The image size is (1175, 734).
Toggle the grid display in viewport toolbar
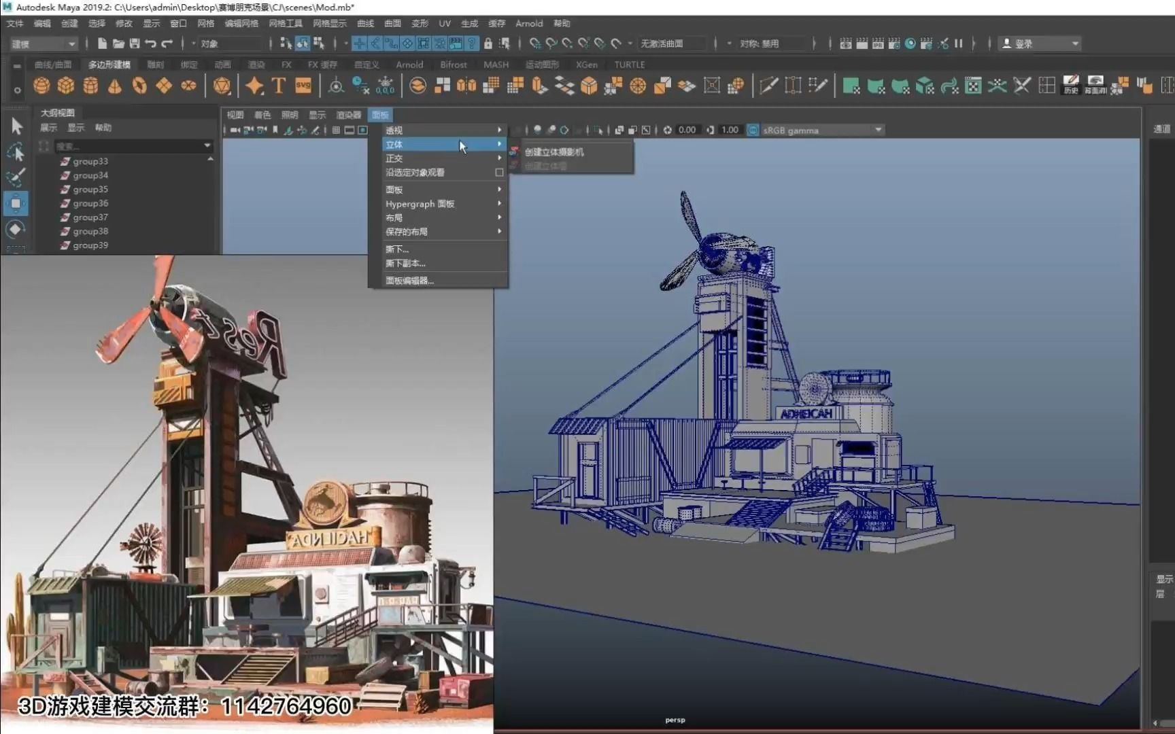pyautogui.click(x=336, y=130)
